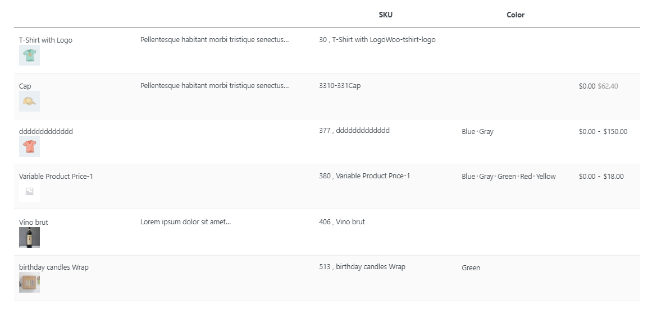
Task: Click the placeholder image for Variable Product Price-1
Action: pyautogui.click(x=29, y=191)
